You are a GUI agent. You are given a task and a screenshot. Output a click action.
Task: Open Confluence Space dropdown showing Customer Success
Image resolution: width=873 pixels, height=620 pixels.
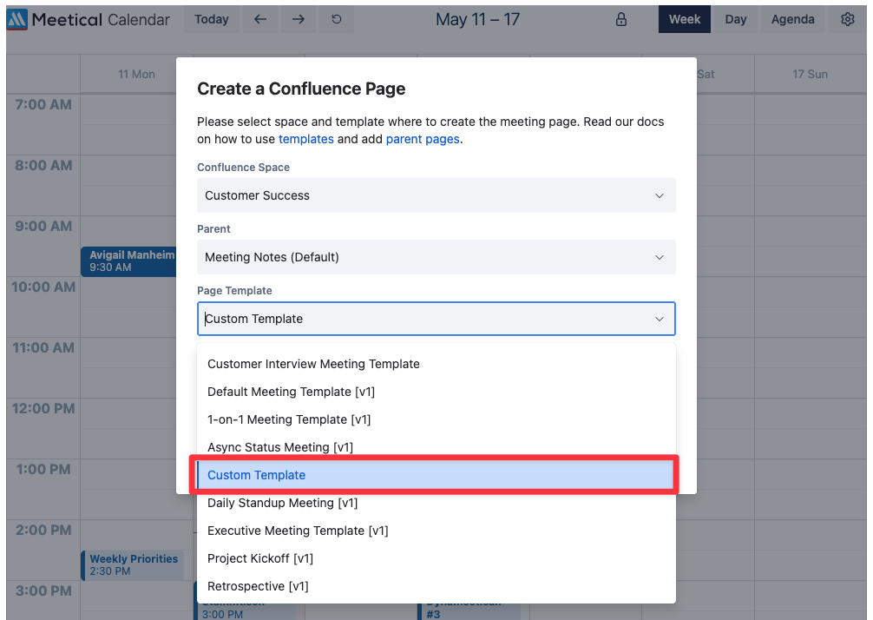pos(436,195)
